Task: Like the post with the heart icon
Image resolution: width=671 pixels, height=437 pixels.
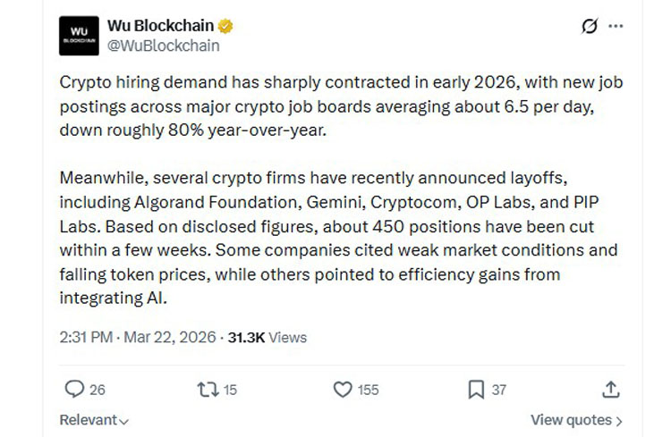Action: 342,389
